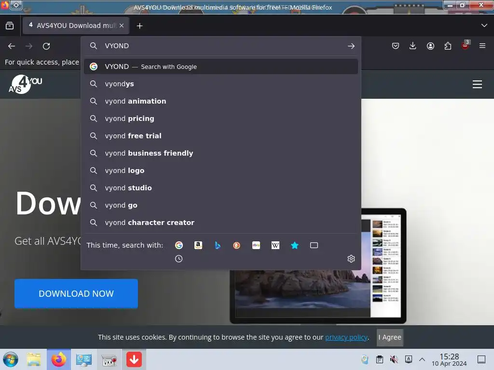Image resolution: width=494 pixels, height=370 pixels.
Task: Open the Firefox application menu
Action: click(482, 46)
